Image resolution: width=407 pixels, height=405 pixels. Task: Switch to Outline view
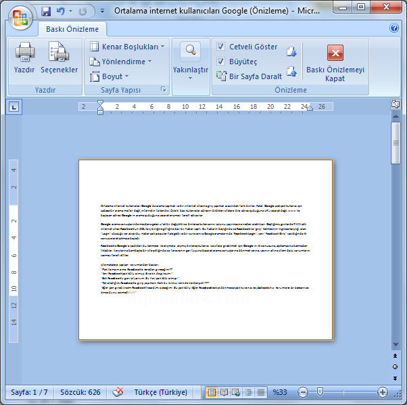pos(248,392)
